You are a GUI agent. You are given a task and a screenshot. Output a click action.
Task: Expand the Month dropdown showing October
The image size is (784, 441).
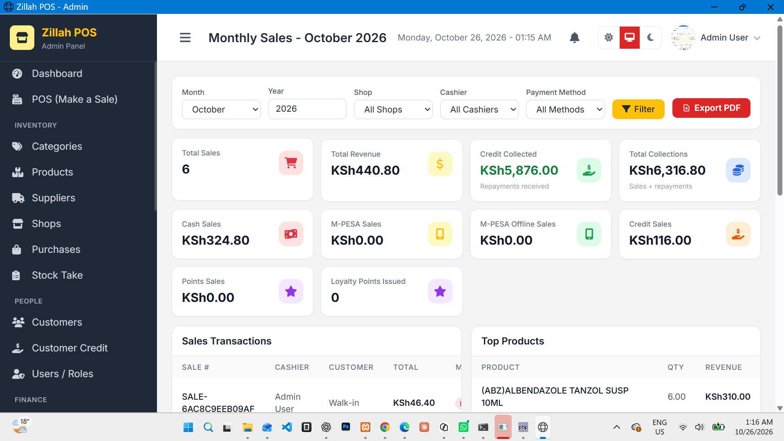click(221, 109)
